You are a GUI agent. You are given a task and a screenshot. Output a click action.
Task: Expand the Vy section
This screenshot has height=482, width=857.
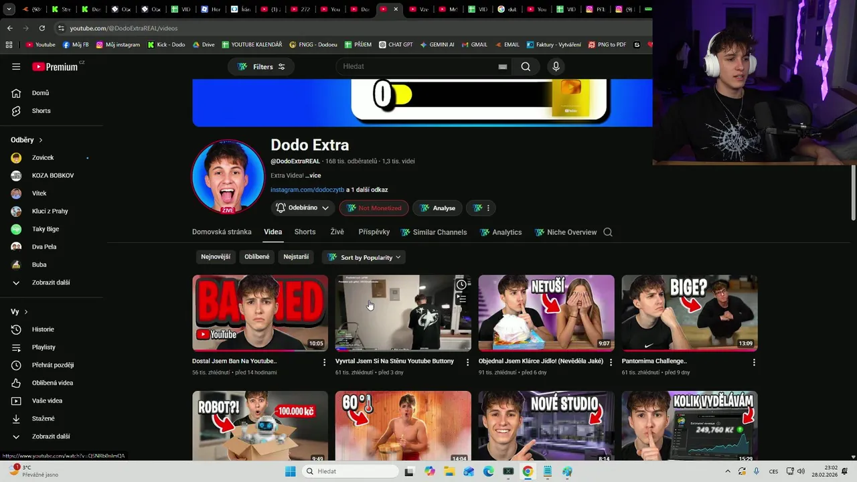coord(19,312)
